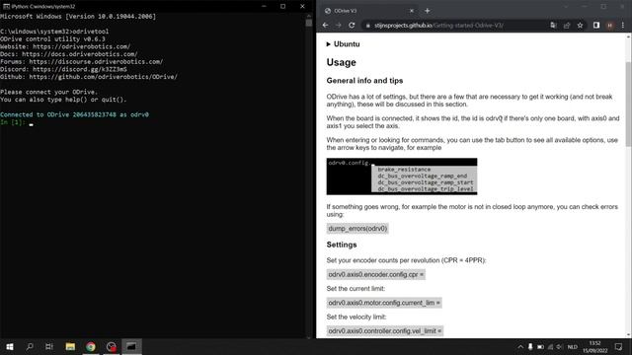Click the USB device tray icon
This screenshot has width=632, height=355.
click(x=530, y=346)
